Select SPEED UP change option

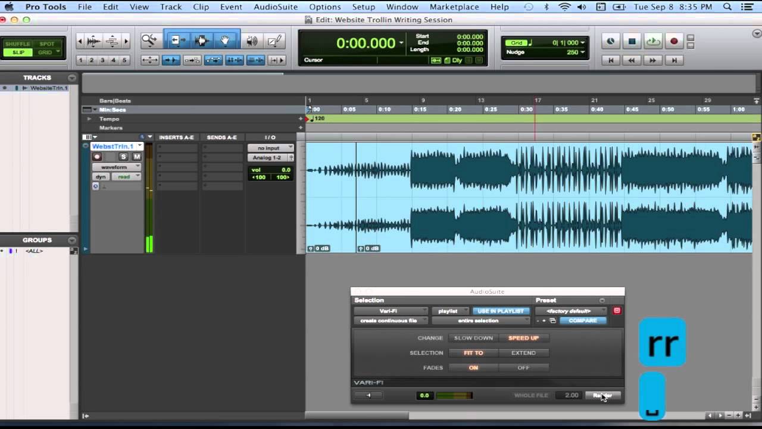(x=523, y=338)
